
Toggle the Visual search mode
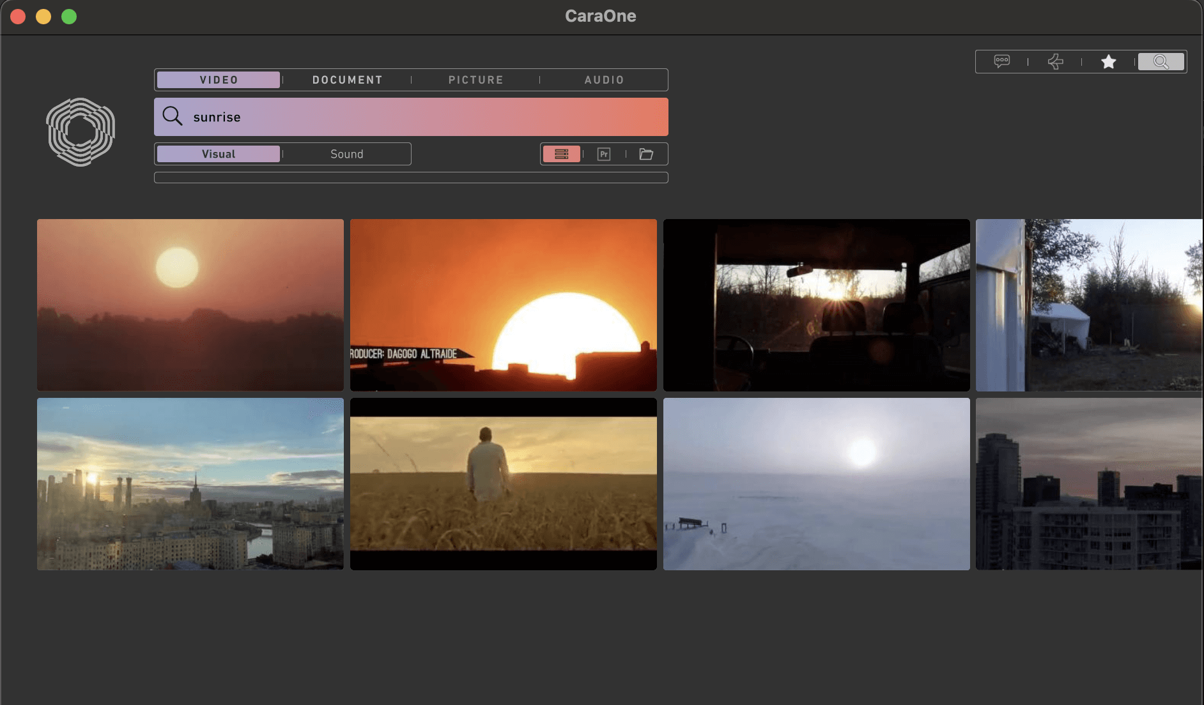coord(219,154)
